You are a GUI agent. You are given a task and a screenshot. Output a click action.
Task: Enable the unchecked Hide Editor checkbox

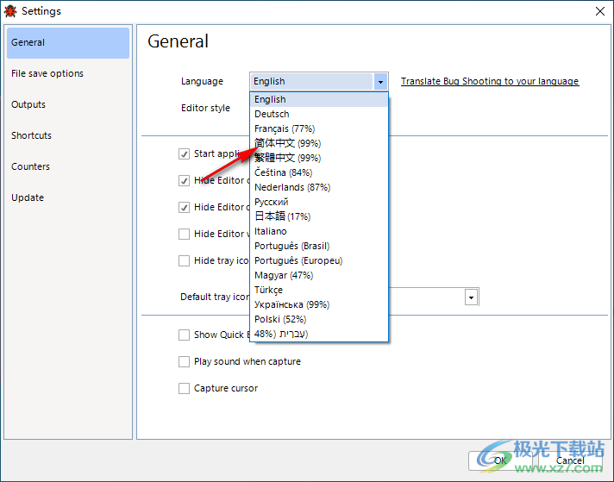coord(184,235)
